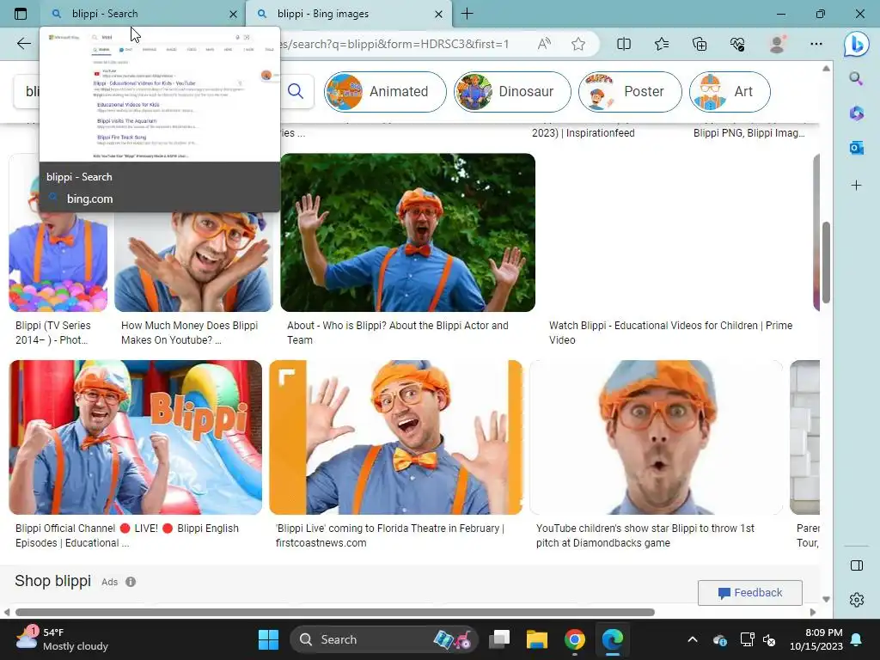Click 'Blippi Live coming to Florida Theatre' caption

click(390, 535)
